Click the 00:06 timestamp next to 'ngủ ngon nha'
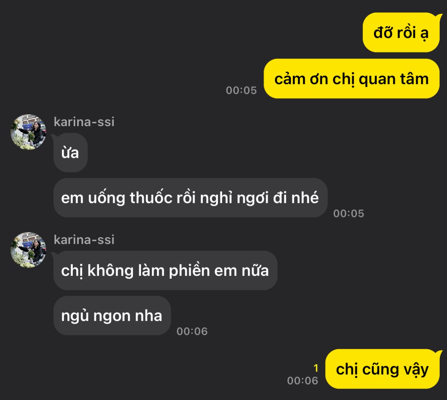Screen dimensions: 447x400 click(x=192, y=332)
